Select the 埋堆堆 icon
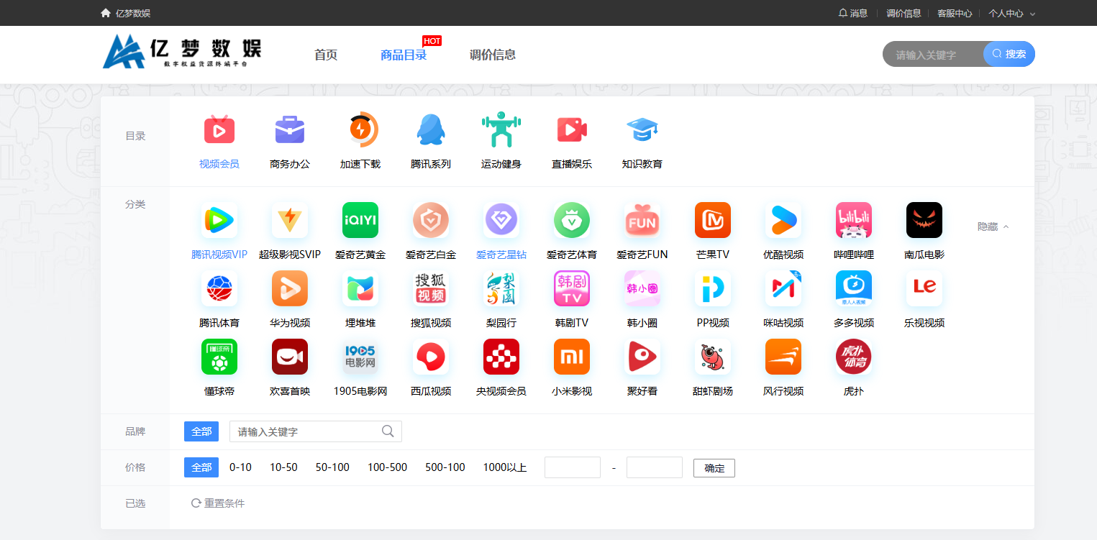Viewport: 1097px width, 540px height. point(360,288)
